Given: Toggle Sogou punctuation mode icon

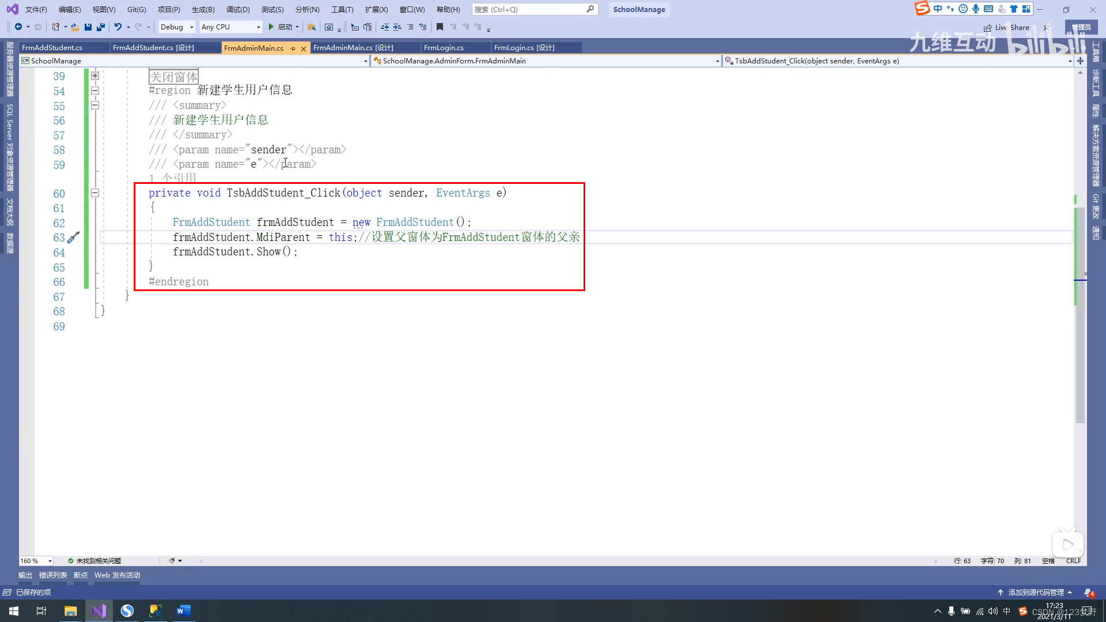Looking at the screenshot, I should click(950, 9).
